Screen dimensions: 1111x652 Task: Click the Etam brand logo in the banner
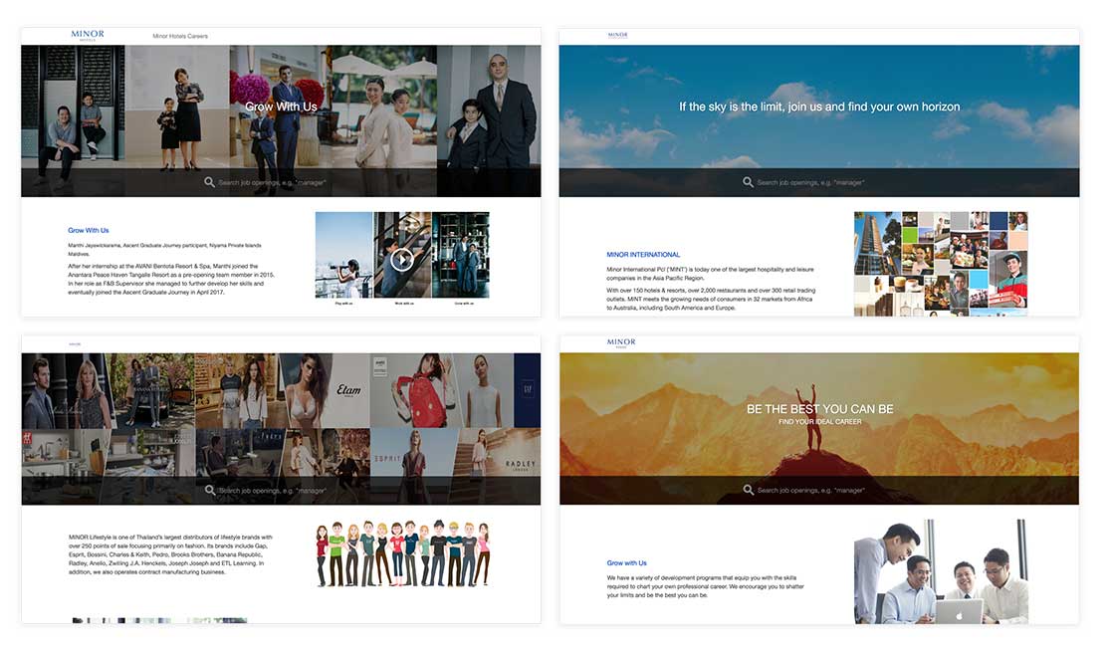pyautogui.click(x=348, y=390)
